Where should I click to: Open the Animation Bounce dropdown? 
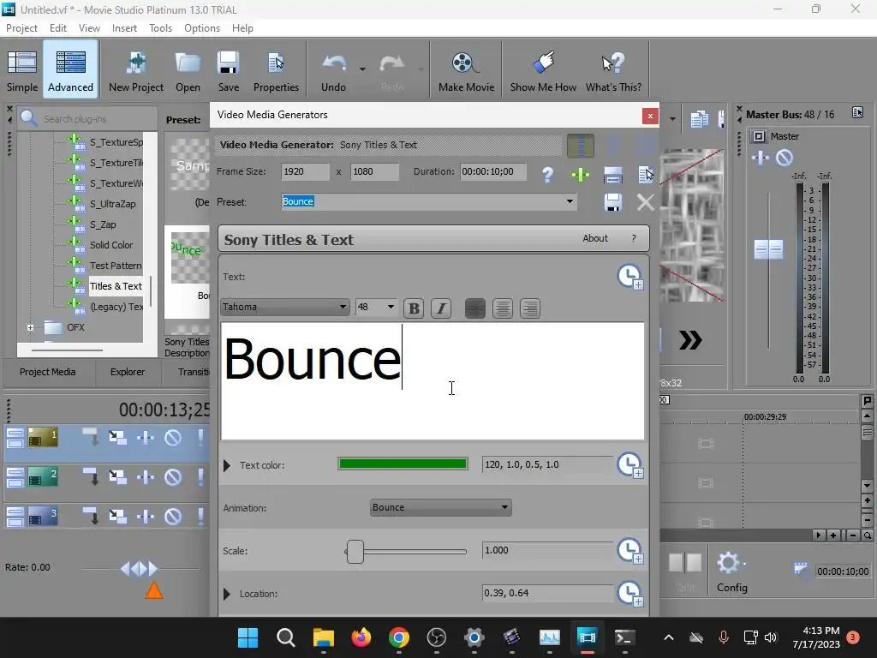441,507
